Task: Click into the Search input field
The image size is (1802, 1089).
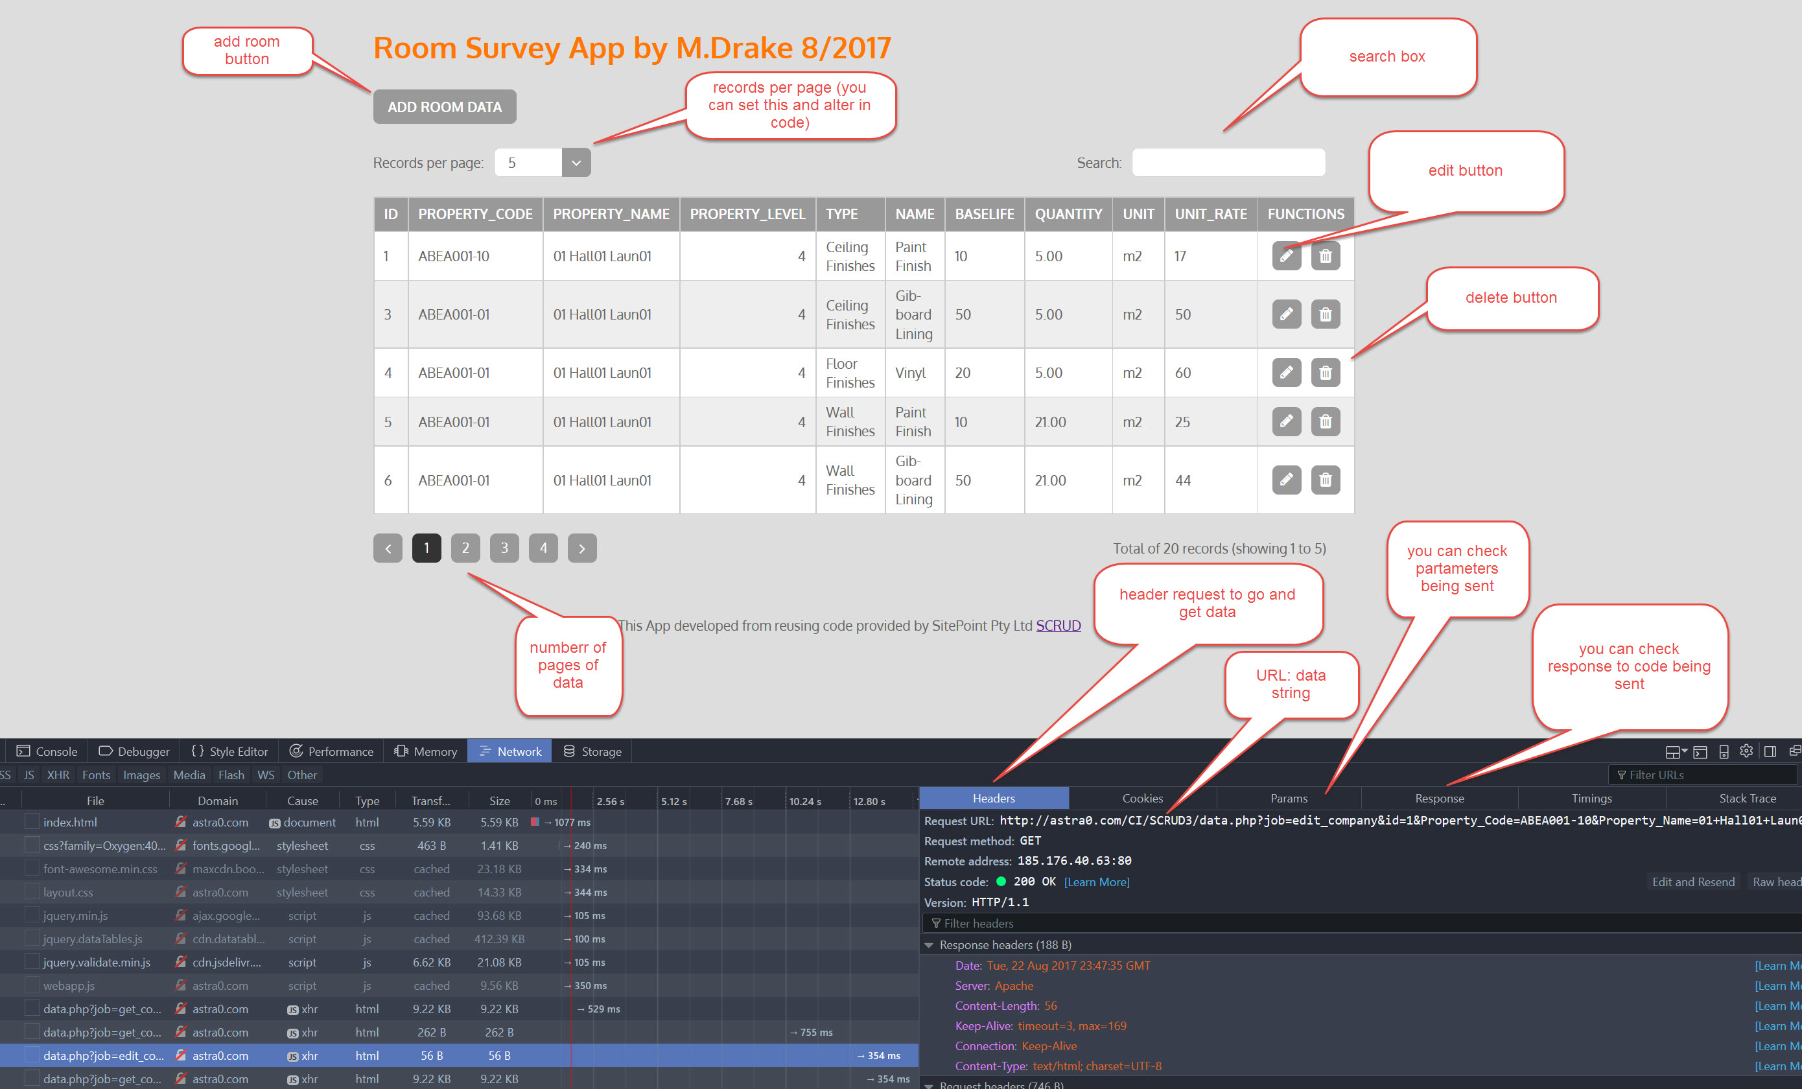Action: (1227, 162)
